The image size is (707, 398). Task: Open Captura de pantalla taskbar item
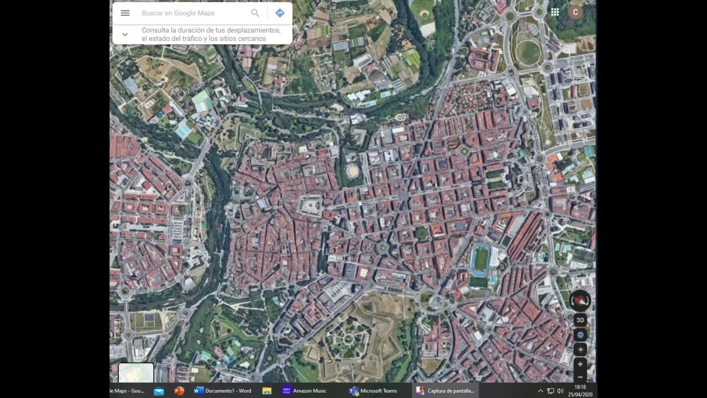coord(446,391)
